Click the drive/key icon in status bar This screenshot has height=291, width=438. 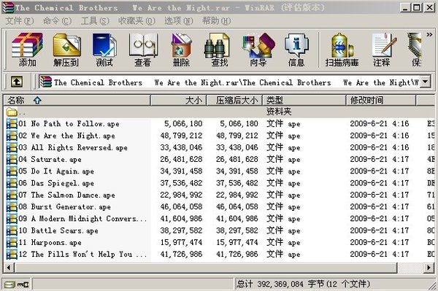click(x=17, y=284)
